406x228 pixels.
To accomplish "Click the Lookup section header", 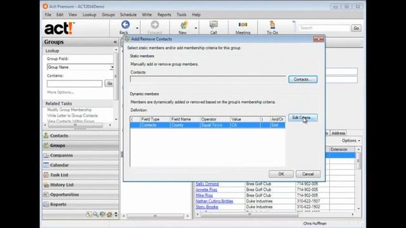I will tap(78, 51).
